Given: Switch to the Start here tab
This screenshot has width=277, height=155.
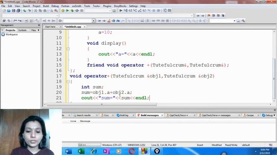Looking at the screenshot, I should click(50, 27).
